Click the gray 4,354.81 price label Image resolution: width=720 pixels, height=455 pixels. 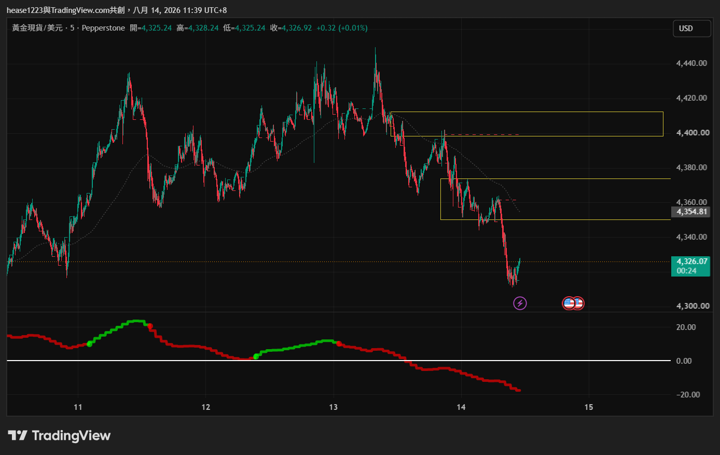[x=690, y=212]
